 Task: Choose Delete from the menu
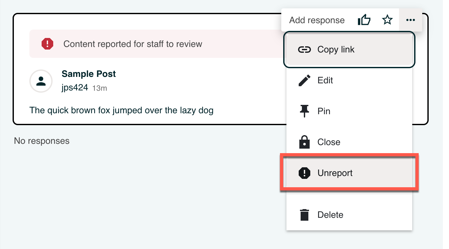[x=330, y=215]
